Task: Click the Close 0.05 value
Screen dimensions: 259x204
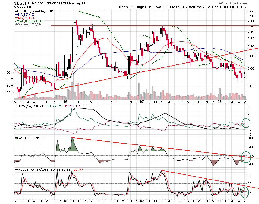Action: tap(178, 7)
